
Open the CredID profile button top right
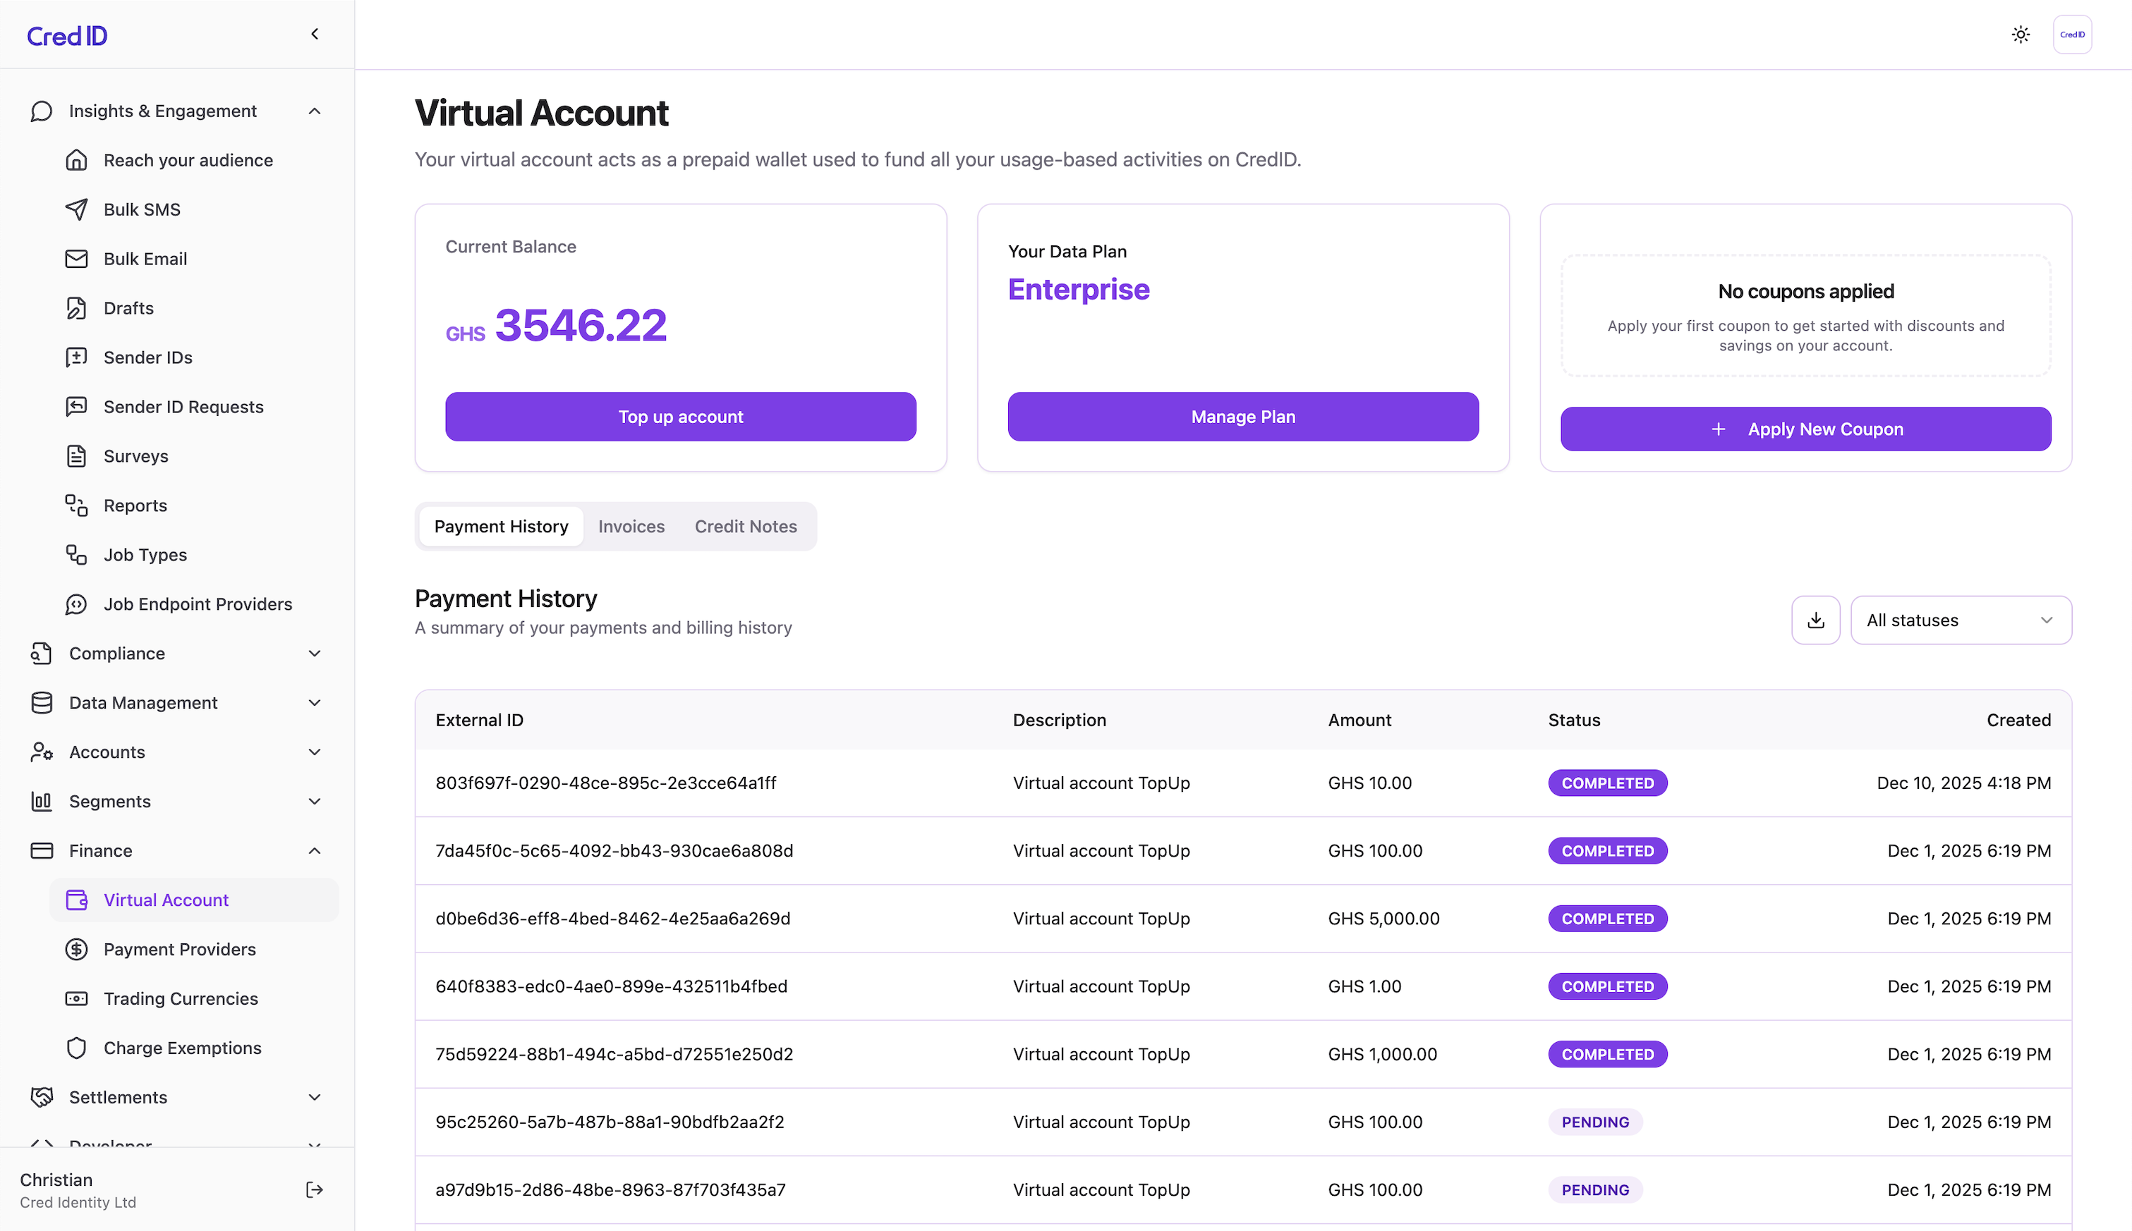2073,34
